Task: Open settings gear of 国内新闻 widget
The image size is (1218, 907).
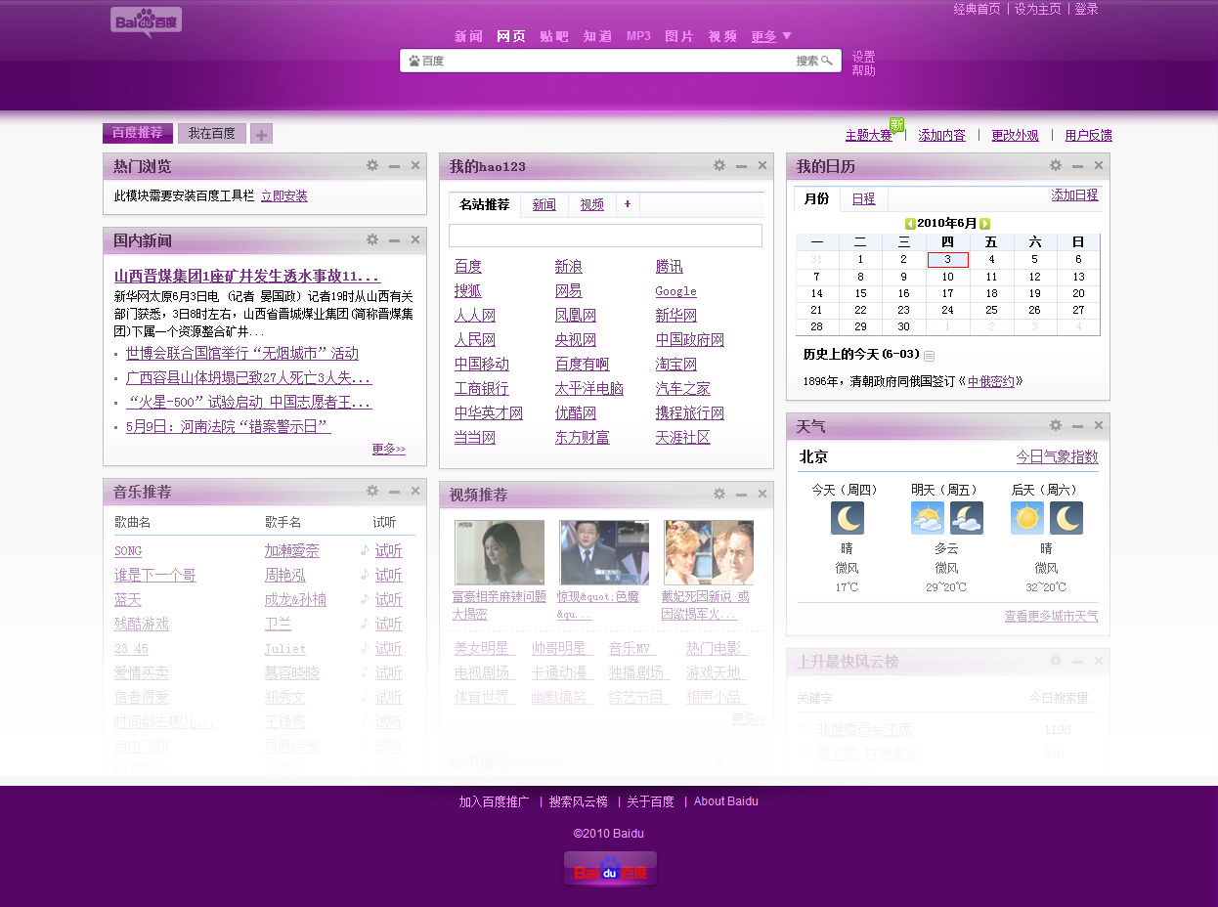Action: (x=372, y=239)
